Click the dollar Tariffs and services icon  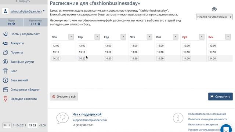click(x=5, y=62)
